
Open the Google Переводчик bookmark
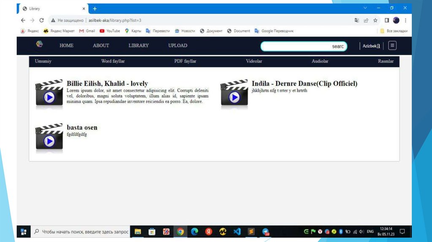(274, 31)
